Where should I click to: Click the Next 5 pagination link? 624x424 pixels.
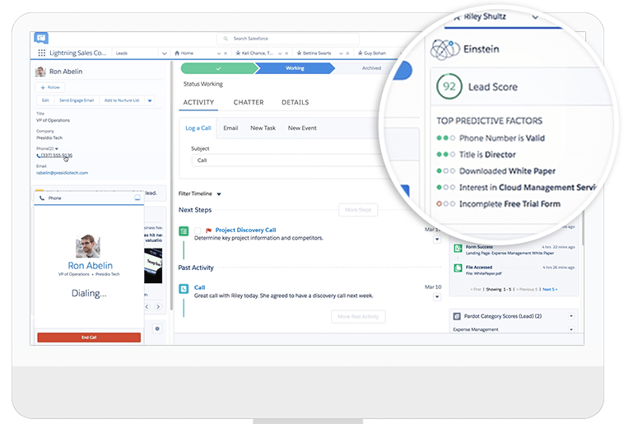tap(550, 290)
